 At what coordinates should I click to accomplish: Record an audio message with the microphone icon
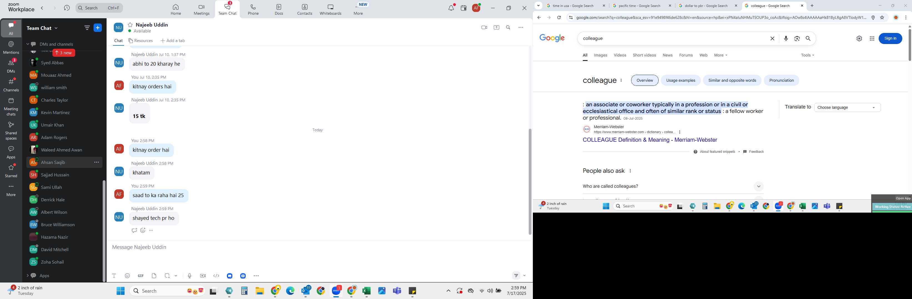click(x=189, y=276)
